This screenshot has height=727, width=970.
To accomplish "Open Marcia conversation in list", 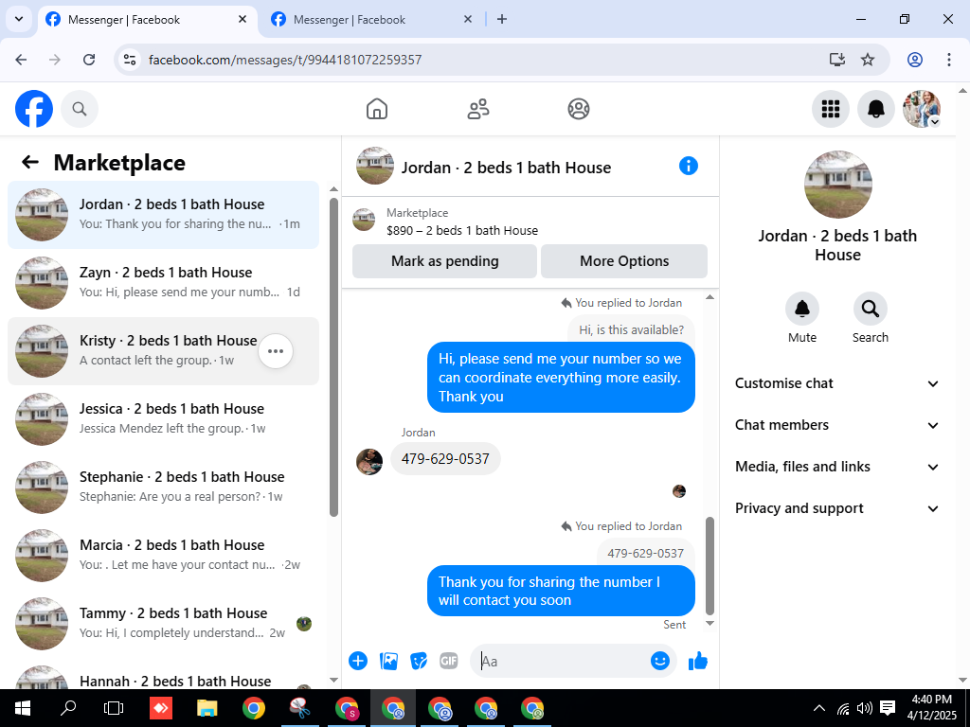I will [163, 555].
